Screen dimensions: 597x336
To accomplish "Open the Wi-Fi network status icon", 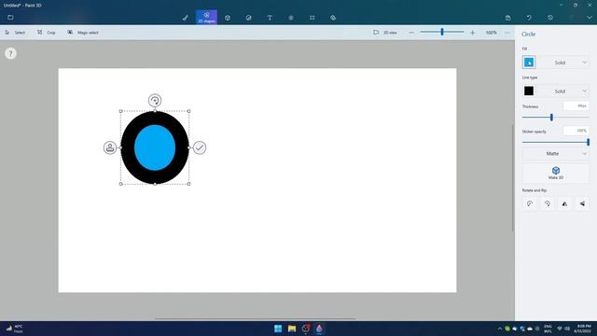I will tap(560, 329).
